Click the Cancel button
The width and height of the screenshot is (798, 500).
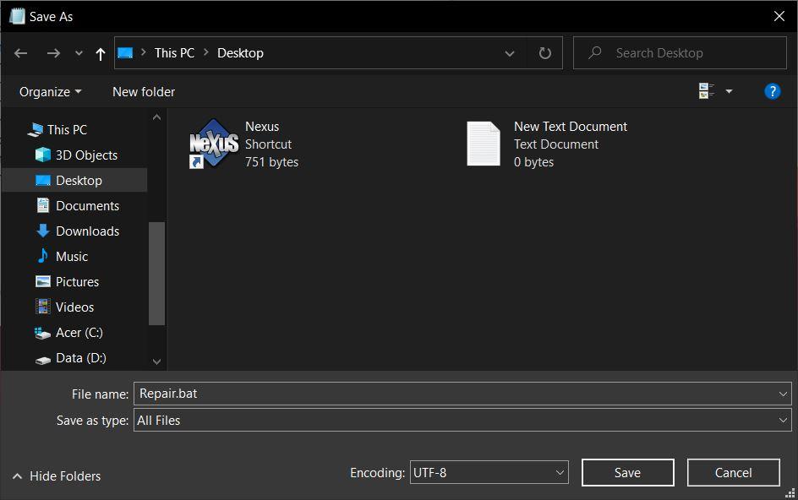(733, 472)
